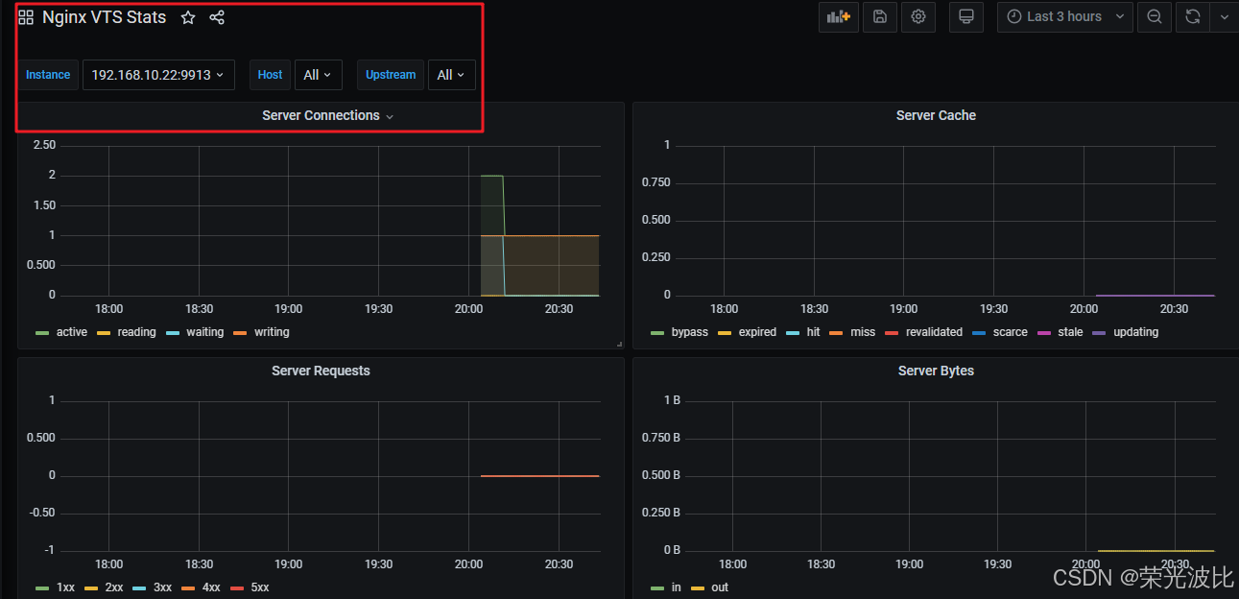Click the Nginx VTS Stats title
Screen dimensions: 1239x599
[104, 17]
